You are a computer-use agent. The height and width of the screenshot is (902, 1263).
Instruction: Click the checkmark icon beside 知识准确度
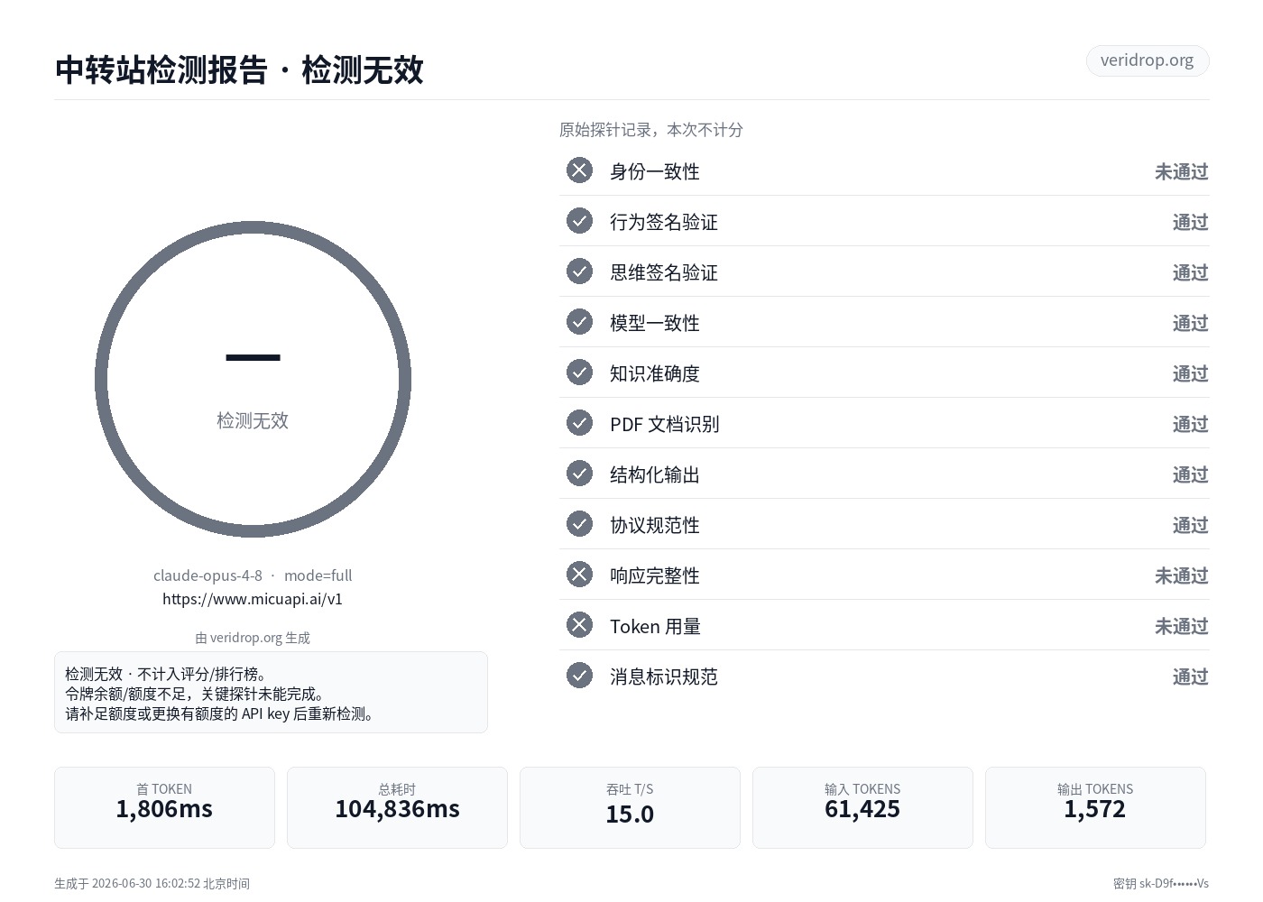[x=579, y=373]
